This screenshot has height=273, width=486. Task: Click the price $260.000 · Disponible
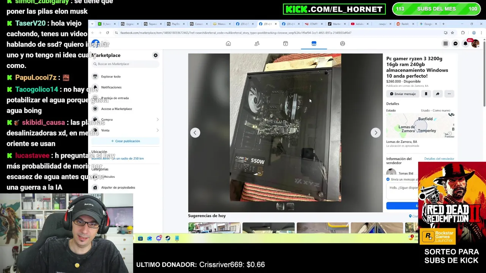point(403,81)
